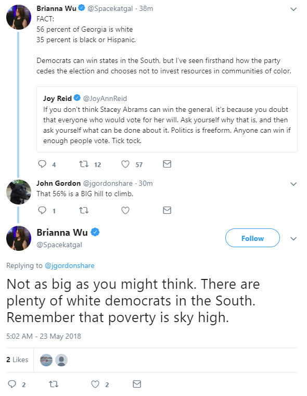Send top tweet via direct message envelope
Viewport: 307px width, 396px height.
(167, 164)
